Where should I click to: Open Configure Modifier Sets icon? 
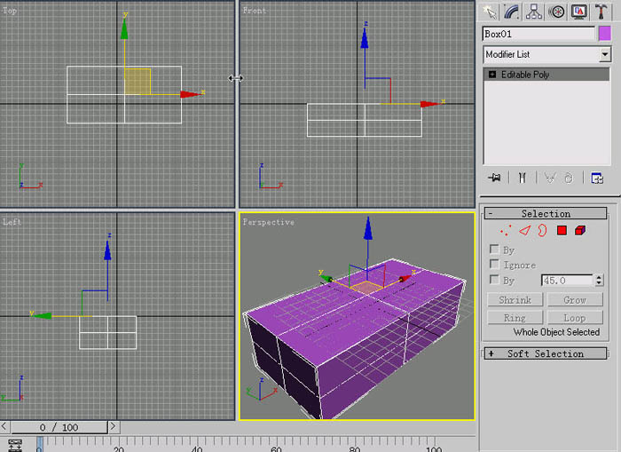click(597, 178)
